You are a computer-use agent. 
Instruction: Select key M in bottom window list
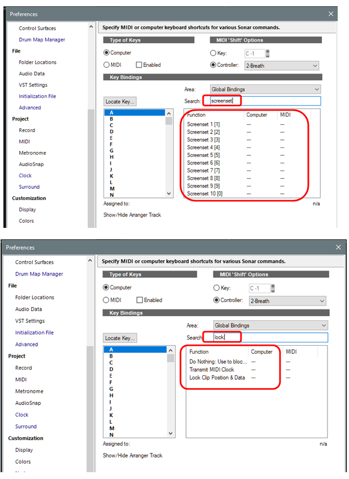(135, 429)
